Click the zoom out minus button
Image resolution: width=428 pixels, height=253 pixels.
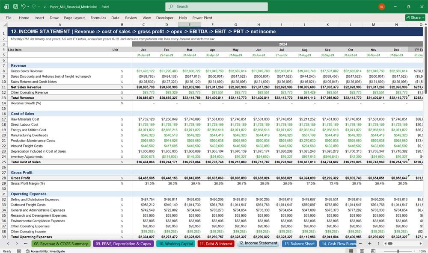tap(381, 251)
